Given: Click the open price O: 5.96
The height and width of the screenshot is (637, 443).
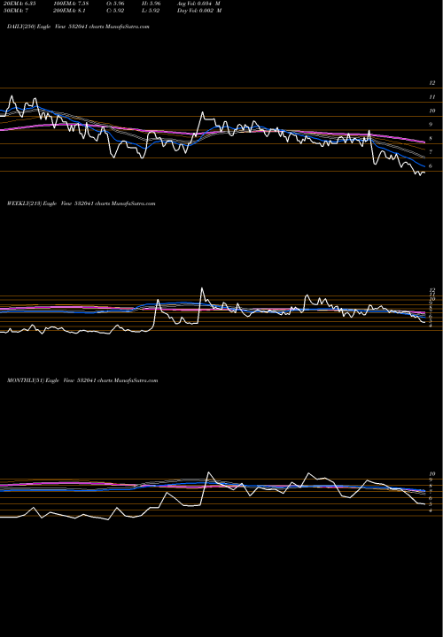Looking at the screenshot, I should coord(115,3).
